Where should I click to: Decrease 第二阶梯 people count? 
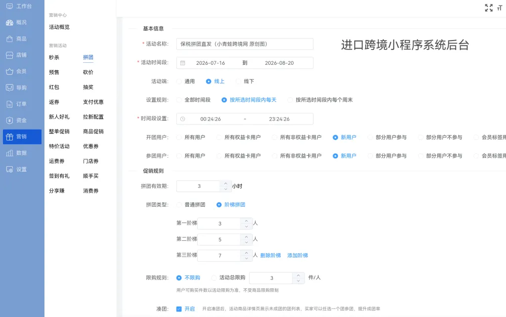[x=246, y=242]
